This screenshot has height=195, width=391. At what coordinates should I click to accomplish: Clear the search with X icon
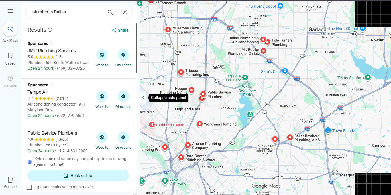pos(125,12)
